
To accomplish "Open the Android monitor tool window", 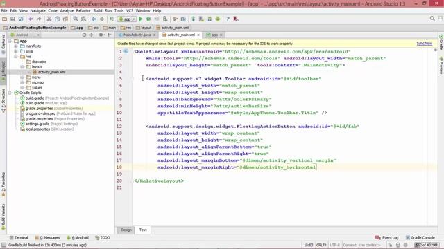I will [78, 238].
